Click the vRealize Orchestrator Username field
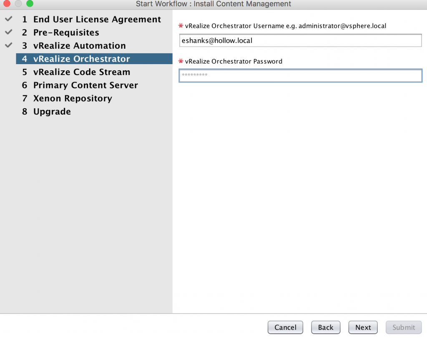Image resolution: width=427 pixels, height=339 pixels. coord(300,41)
